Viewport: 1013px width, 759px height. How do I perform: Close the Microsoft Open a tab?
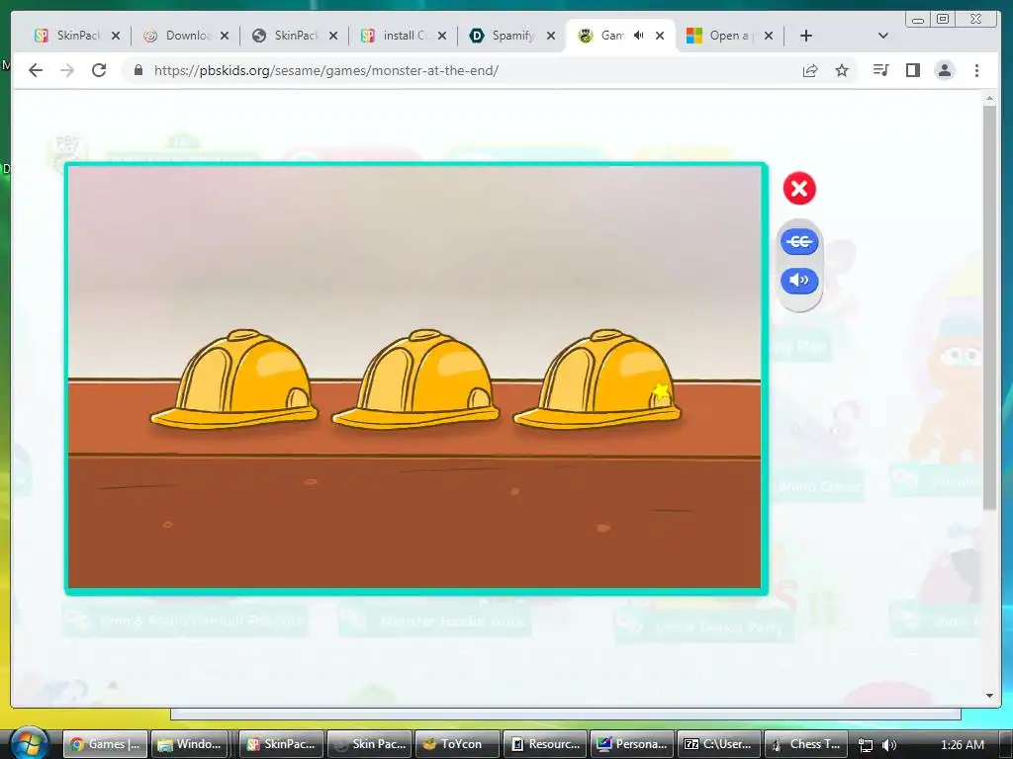(768, 36)
